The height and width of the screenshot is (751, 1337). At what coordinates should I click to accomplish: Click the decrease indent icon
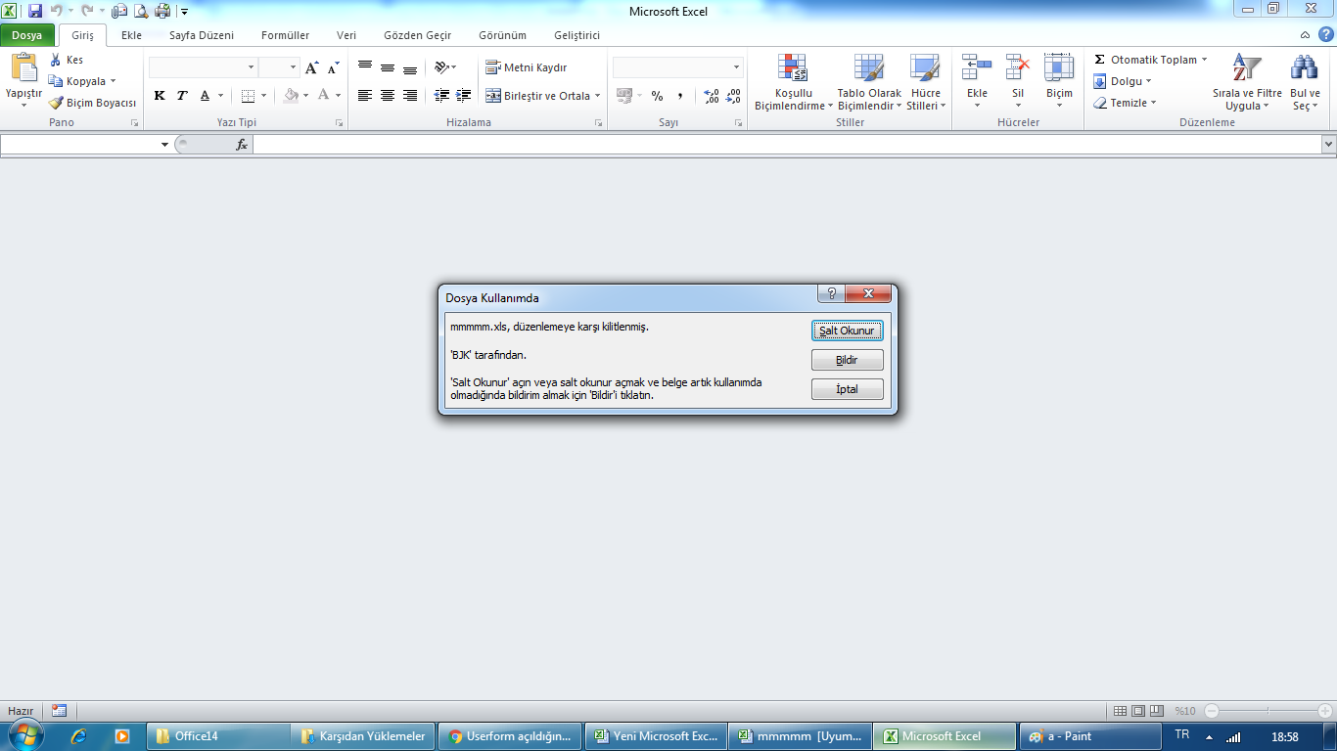click(441, 96)
